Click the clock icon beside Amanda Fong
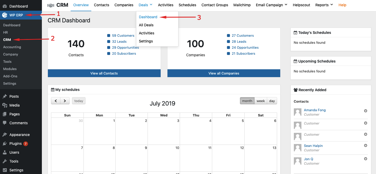 (x=366, y=111)
